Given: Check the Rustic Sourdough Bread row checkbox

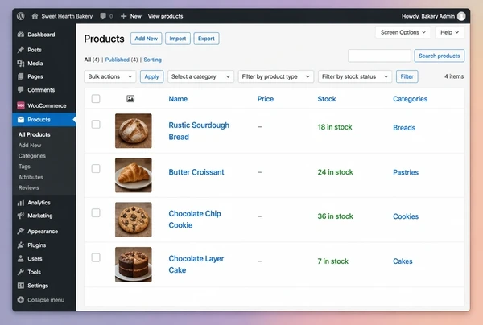Looking at the screenshot, I should (96, 125).
